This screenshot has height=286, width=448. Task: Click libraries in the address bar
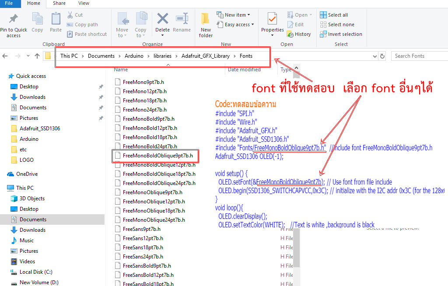[x=162, y=56]
